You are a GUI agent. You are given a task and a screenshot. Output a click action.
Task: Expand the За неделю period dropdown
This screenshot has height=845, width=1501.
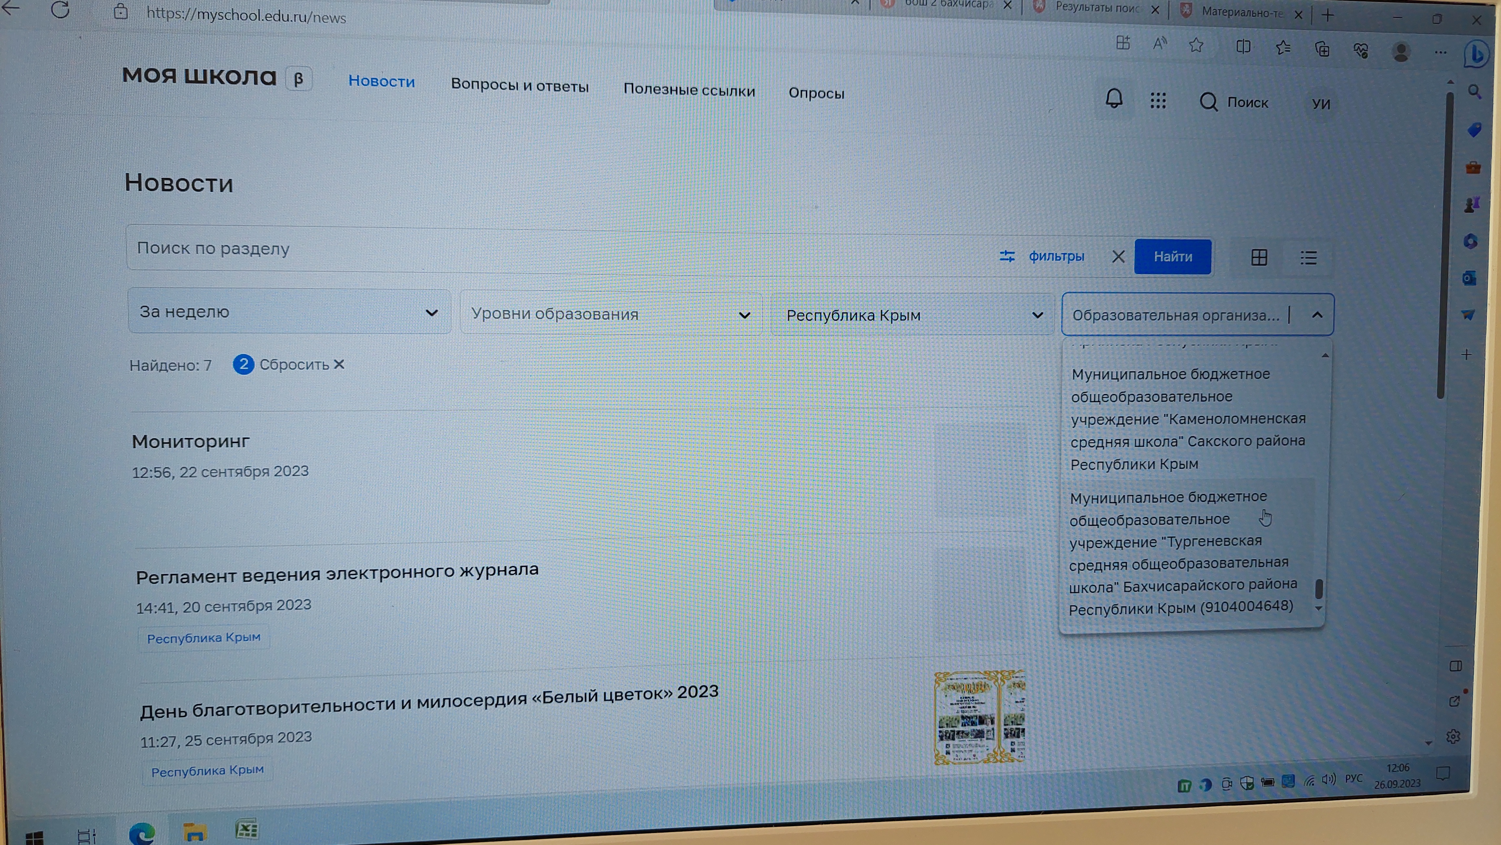tap(289, 312)
